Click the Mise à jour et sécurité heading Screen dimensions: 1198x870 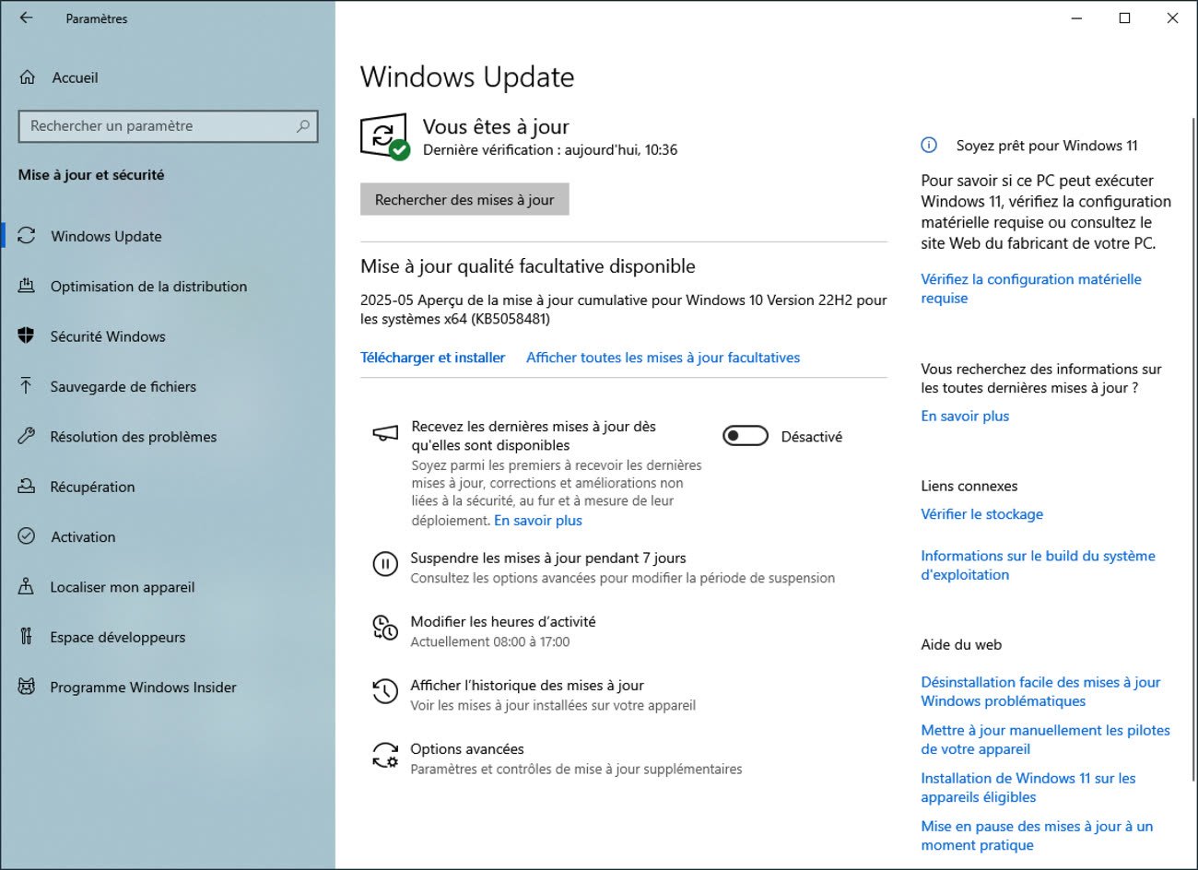point(91,174)
